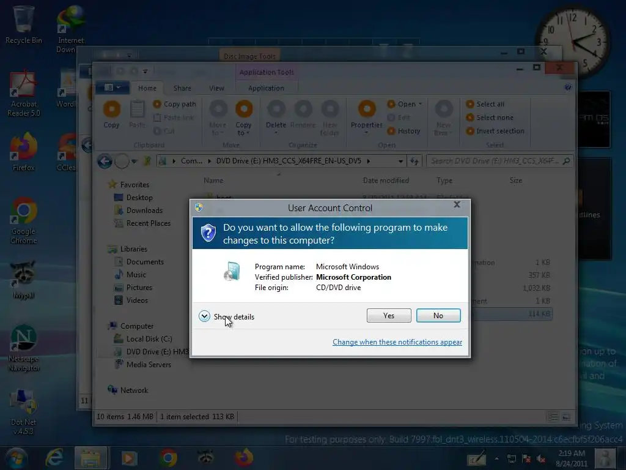Click the Search DVD Drive input field
The image size is (626, 470).
[x=500, y=161]
